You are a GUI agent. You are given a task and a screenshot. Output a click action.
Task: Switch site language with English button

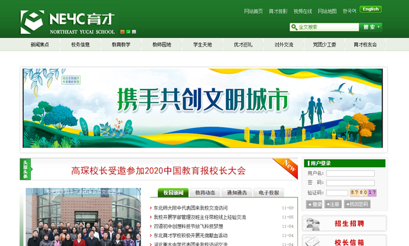click(x=370, y=9)
